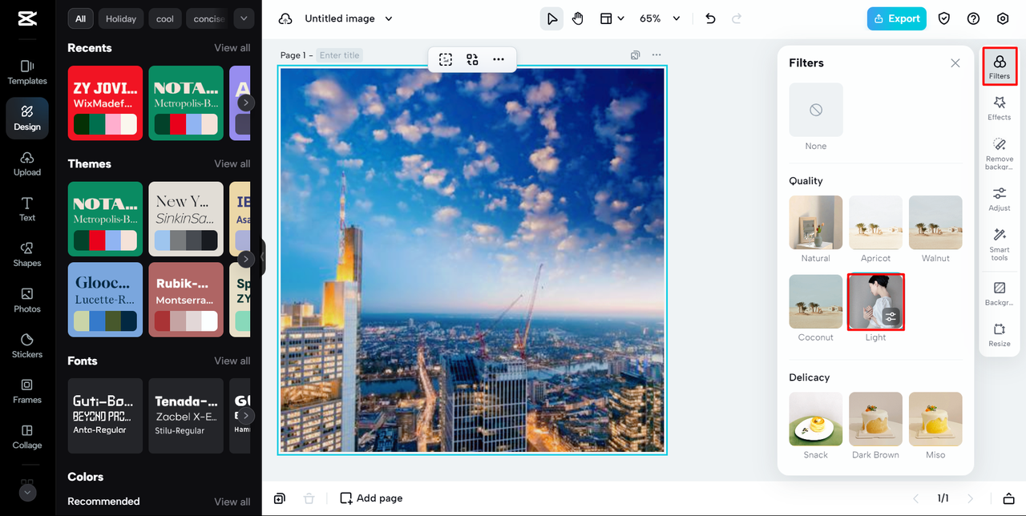Image resolution: width=1026 pixels, height=516 pixels.
Task: Show more Themes with arrow
Action: pyautogui.click(x=246, y=259)
